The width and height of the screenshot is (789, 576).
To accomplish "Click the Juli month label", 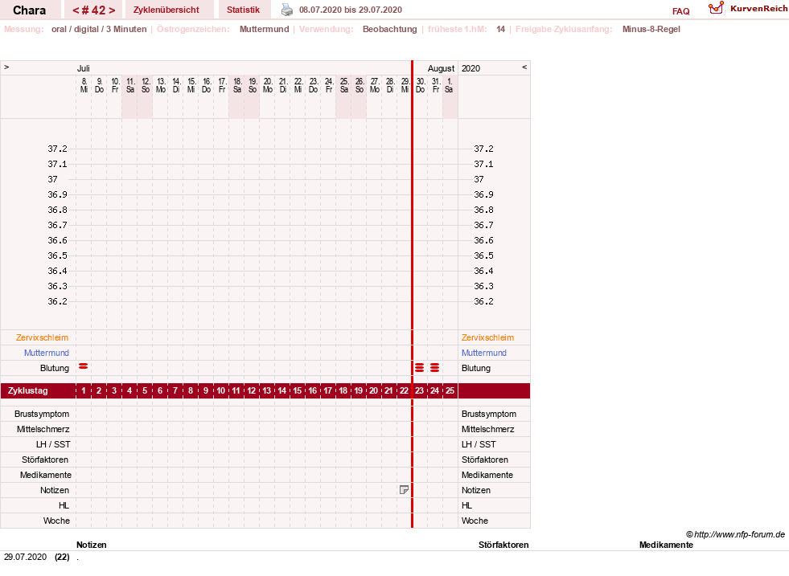I will pyautogui.click(x=83, y=68).
